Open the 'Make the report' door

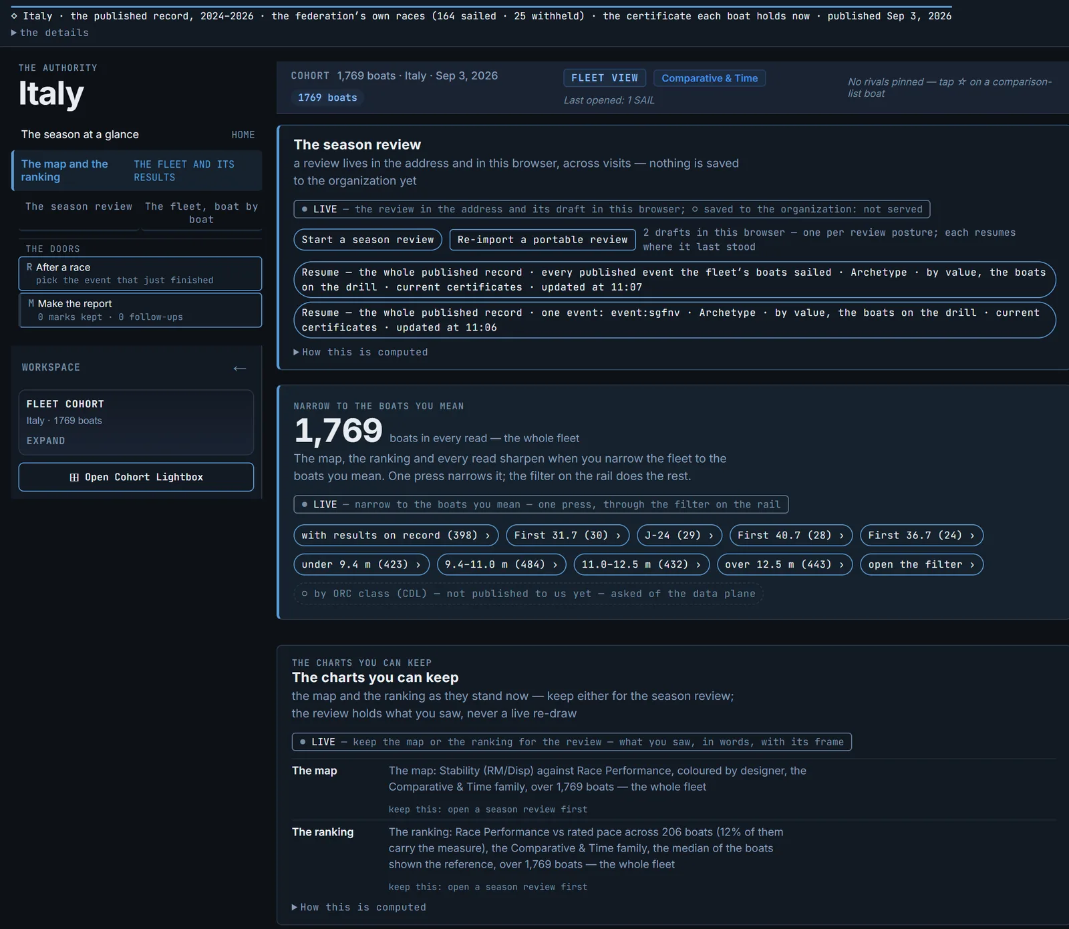(x=140, y=310)
